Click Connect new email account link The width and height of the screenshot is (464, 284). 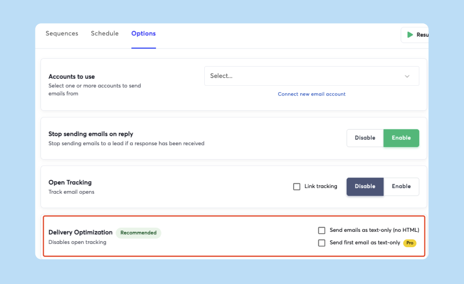(312, 94)
